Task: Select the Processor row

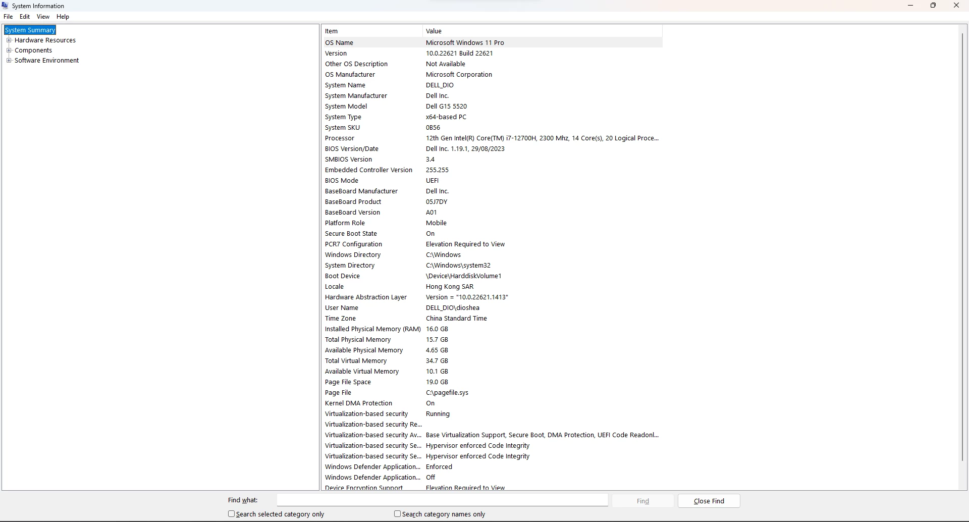Action: (x=493, y=138)
